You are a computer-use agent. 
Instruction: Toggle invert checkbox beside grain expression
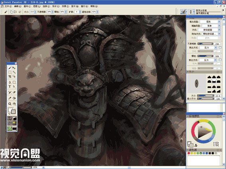(220, 60)
